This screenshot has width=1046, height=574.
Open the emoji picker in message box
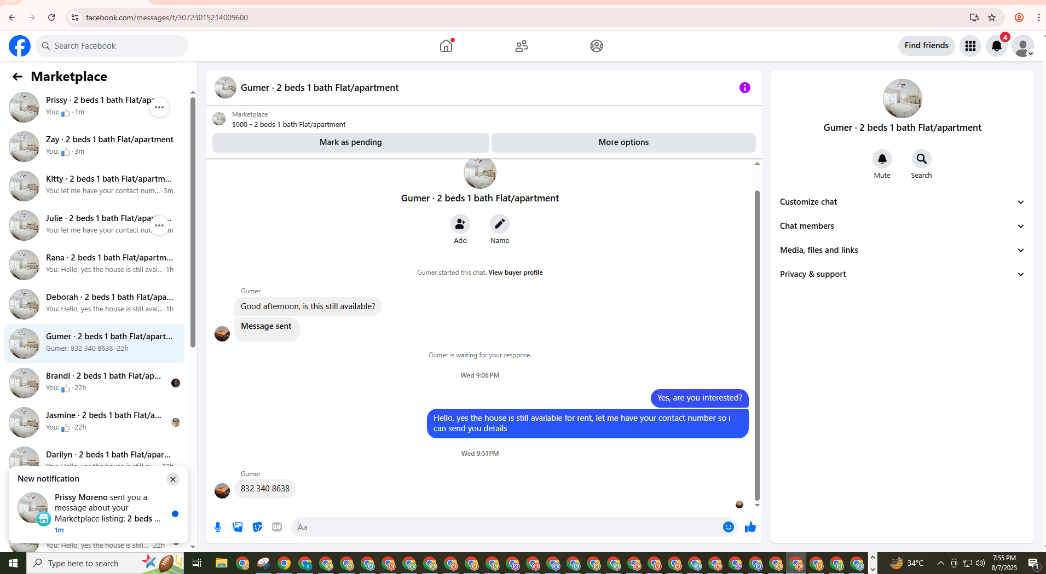(729, 527)
